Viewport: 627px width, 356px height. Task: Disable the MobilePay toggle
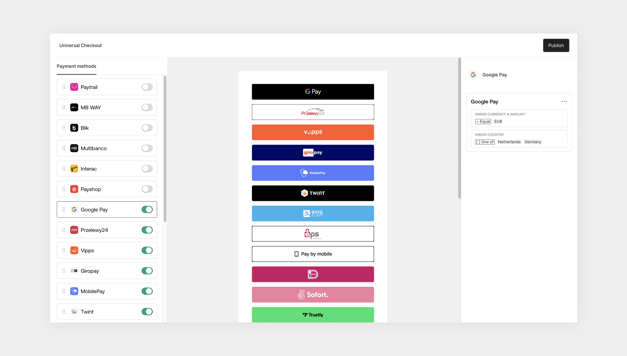147,291
